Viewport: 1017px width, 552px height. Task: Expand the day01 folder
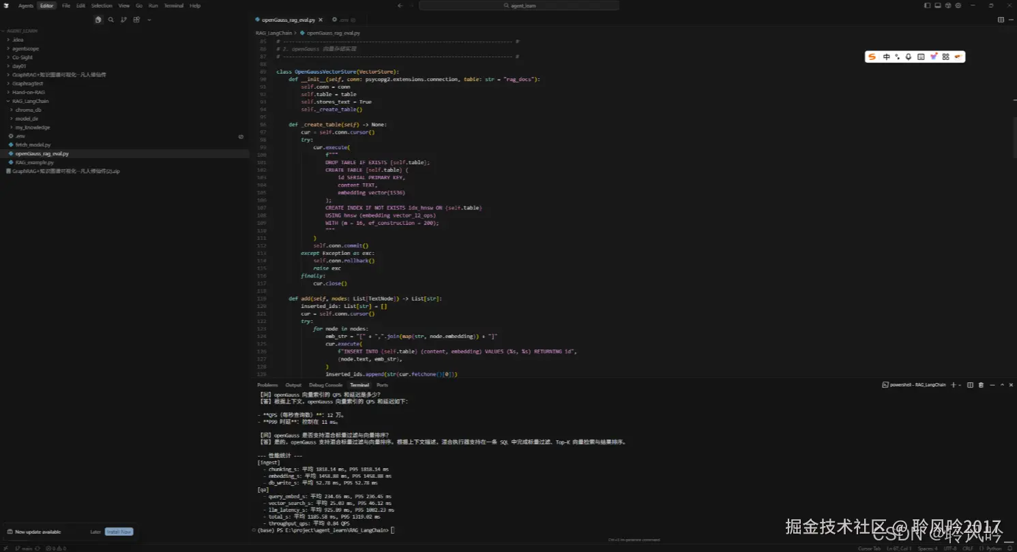tap(19, 66)
